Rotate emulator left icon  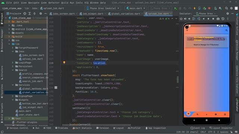pyautogui.click(x=193, y=19)
